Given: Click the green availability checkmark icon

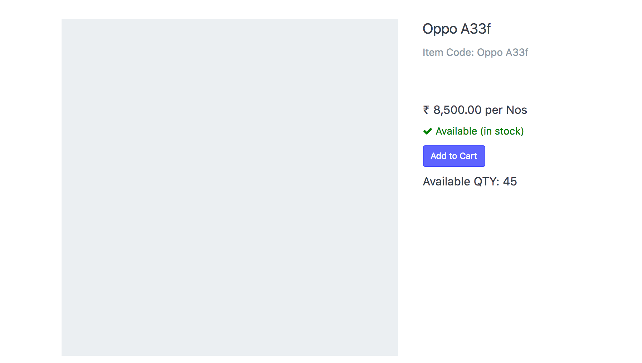Looking at the screenshot, I should point(427,131).
